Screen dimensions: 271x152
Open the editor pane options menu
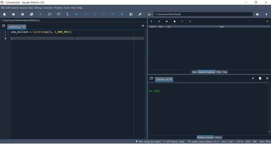point(143,26)
